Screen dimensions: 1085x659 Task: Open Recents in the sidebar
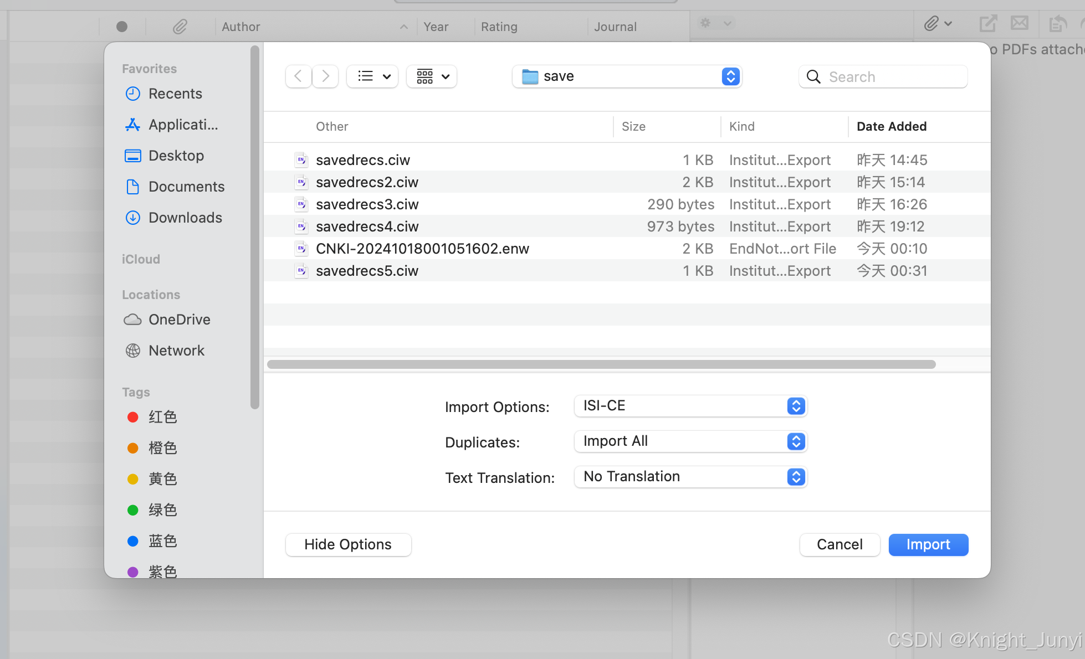[x=175, y=94]
